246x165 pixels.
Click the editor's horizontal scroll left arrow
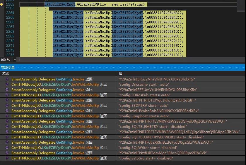click(19, 60)
